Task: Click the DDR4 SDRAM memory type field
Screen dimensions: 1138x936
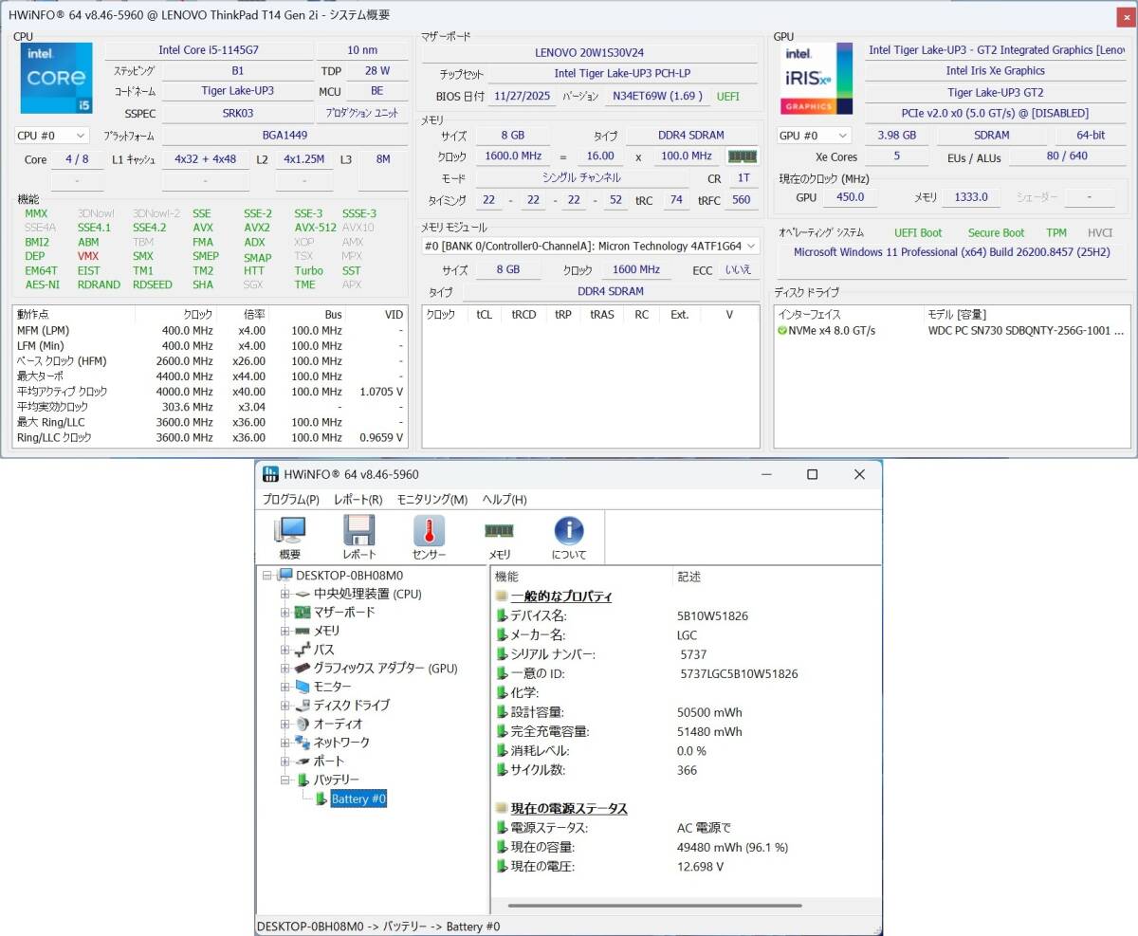Action: pos(691,136)
